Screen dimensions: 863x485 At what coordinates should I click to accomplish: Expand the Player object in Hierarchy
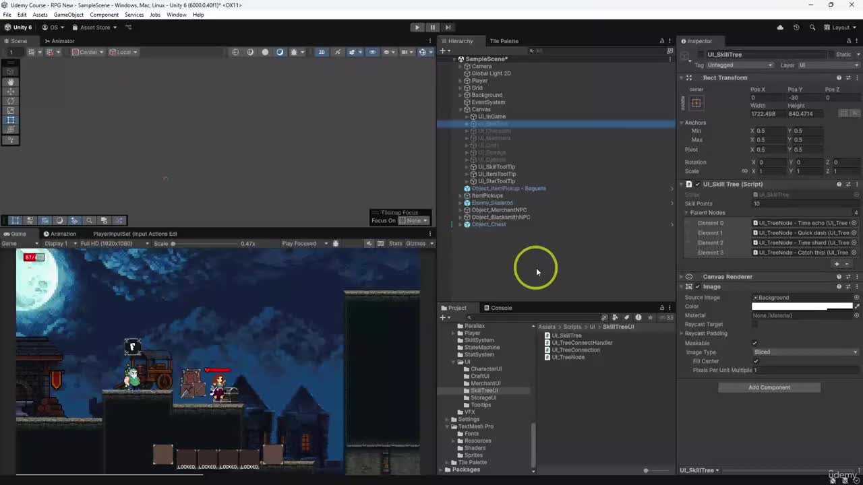pos(460,81)
